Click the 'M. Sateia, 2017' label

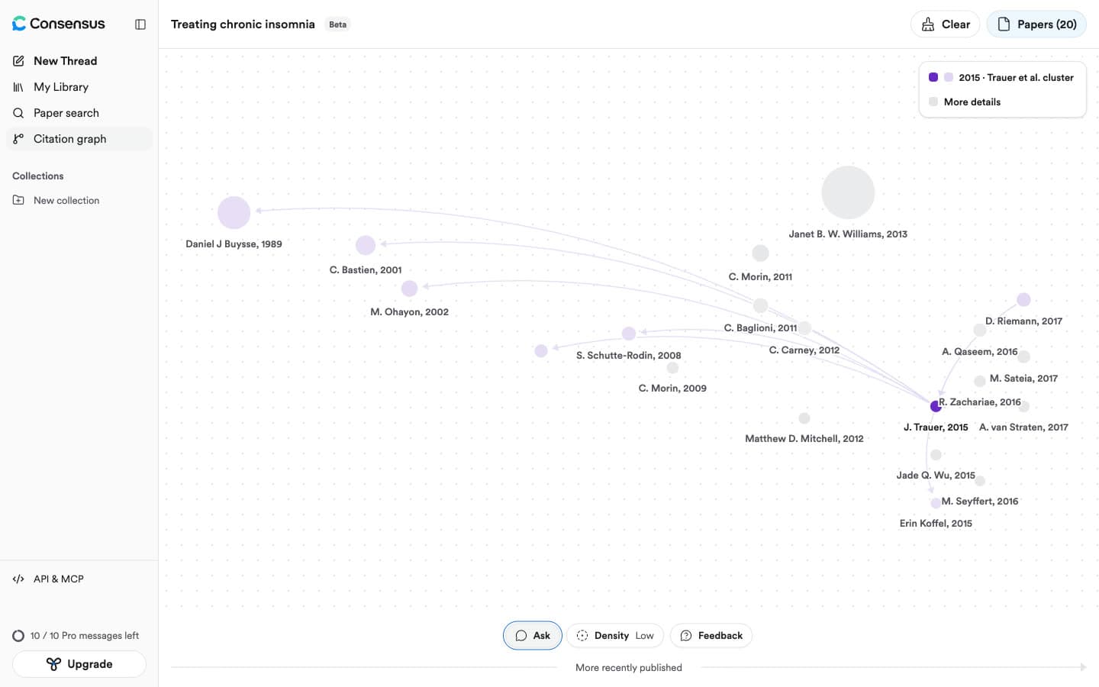pos(1024,379)
